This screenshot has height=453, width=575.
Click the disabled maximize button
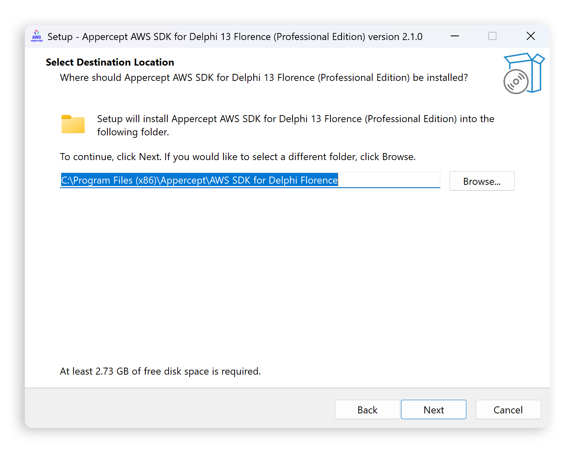tap(492, 36)
